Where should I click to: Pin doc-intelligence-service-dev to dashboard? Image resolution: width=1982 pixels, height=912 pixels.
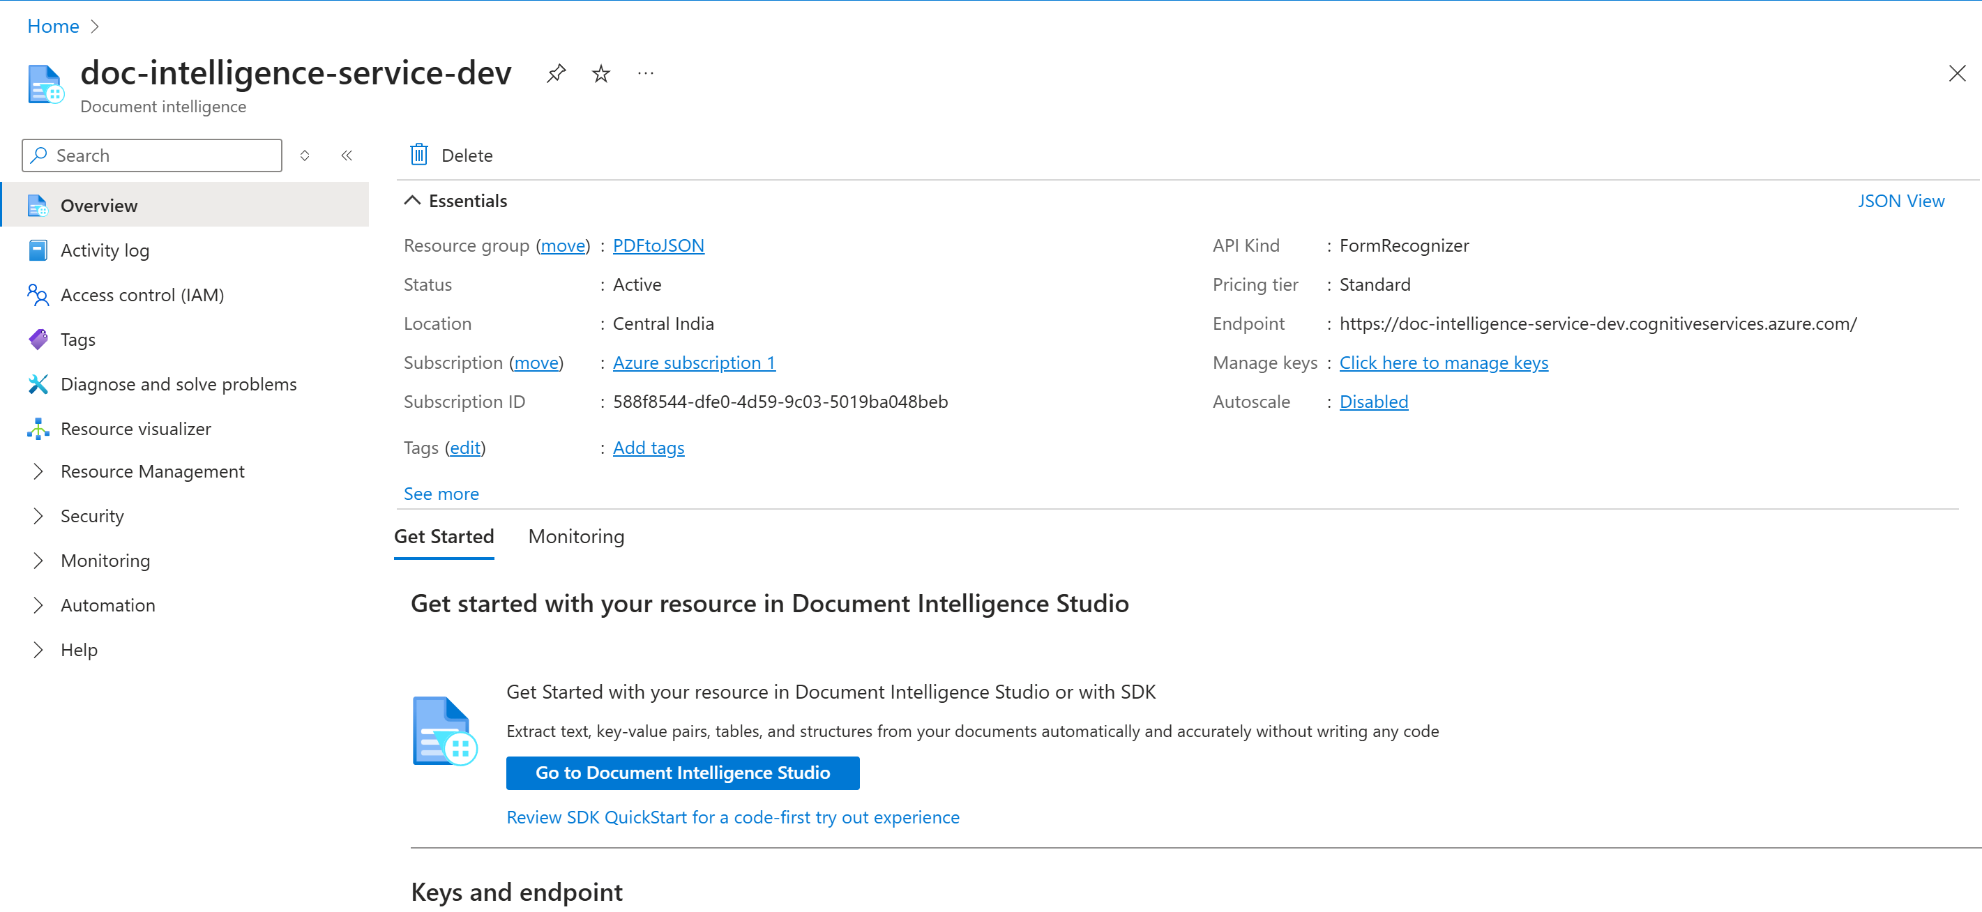click(x=556, y=73)
